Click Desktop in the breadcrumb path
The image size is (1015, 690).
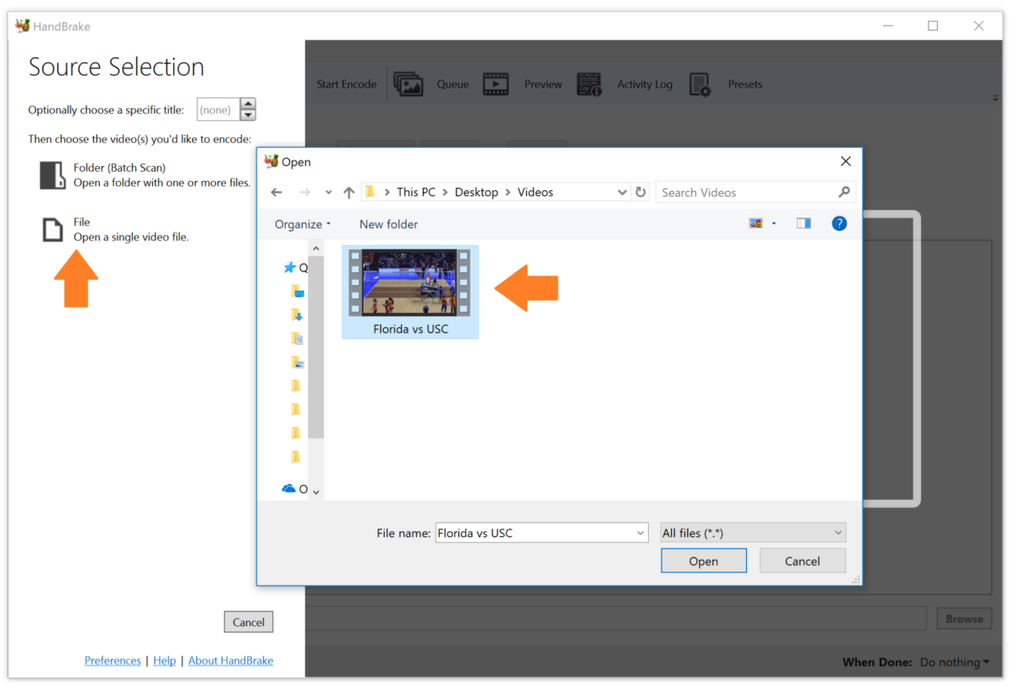click(x=476, y=193)
